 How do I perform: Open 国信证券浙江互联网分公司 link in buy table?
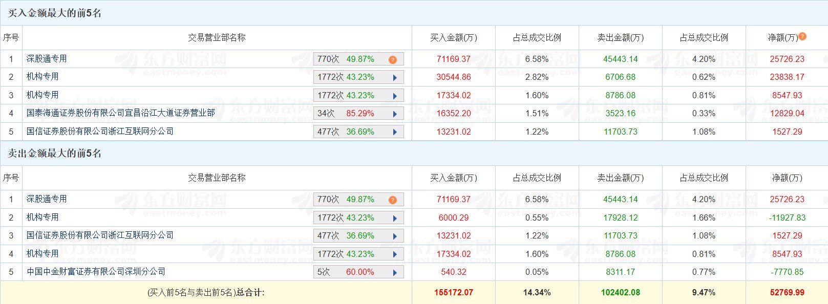coord(100,132)
